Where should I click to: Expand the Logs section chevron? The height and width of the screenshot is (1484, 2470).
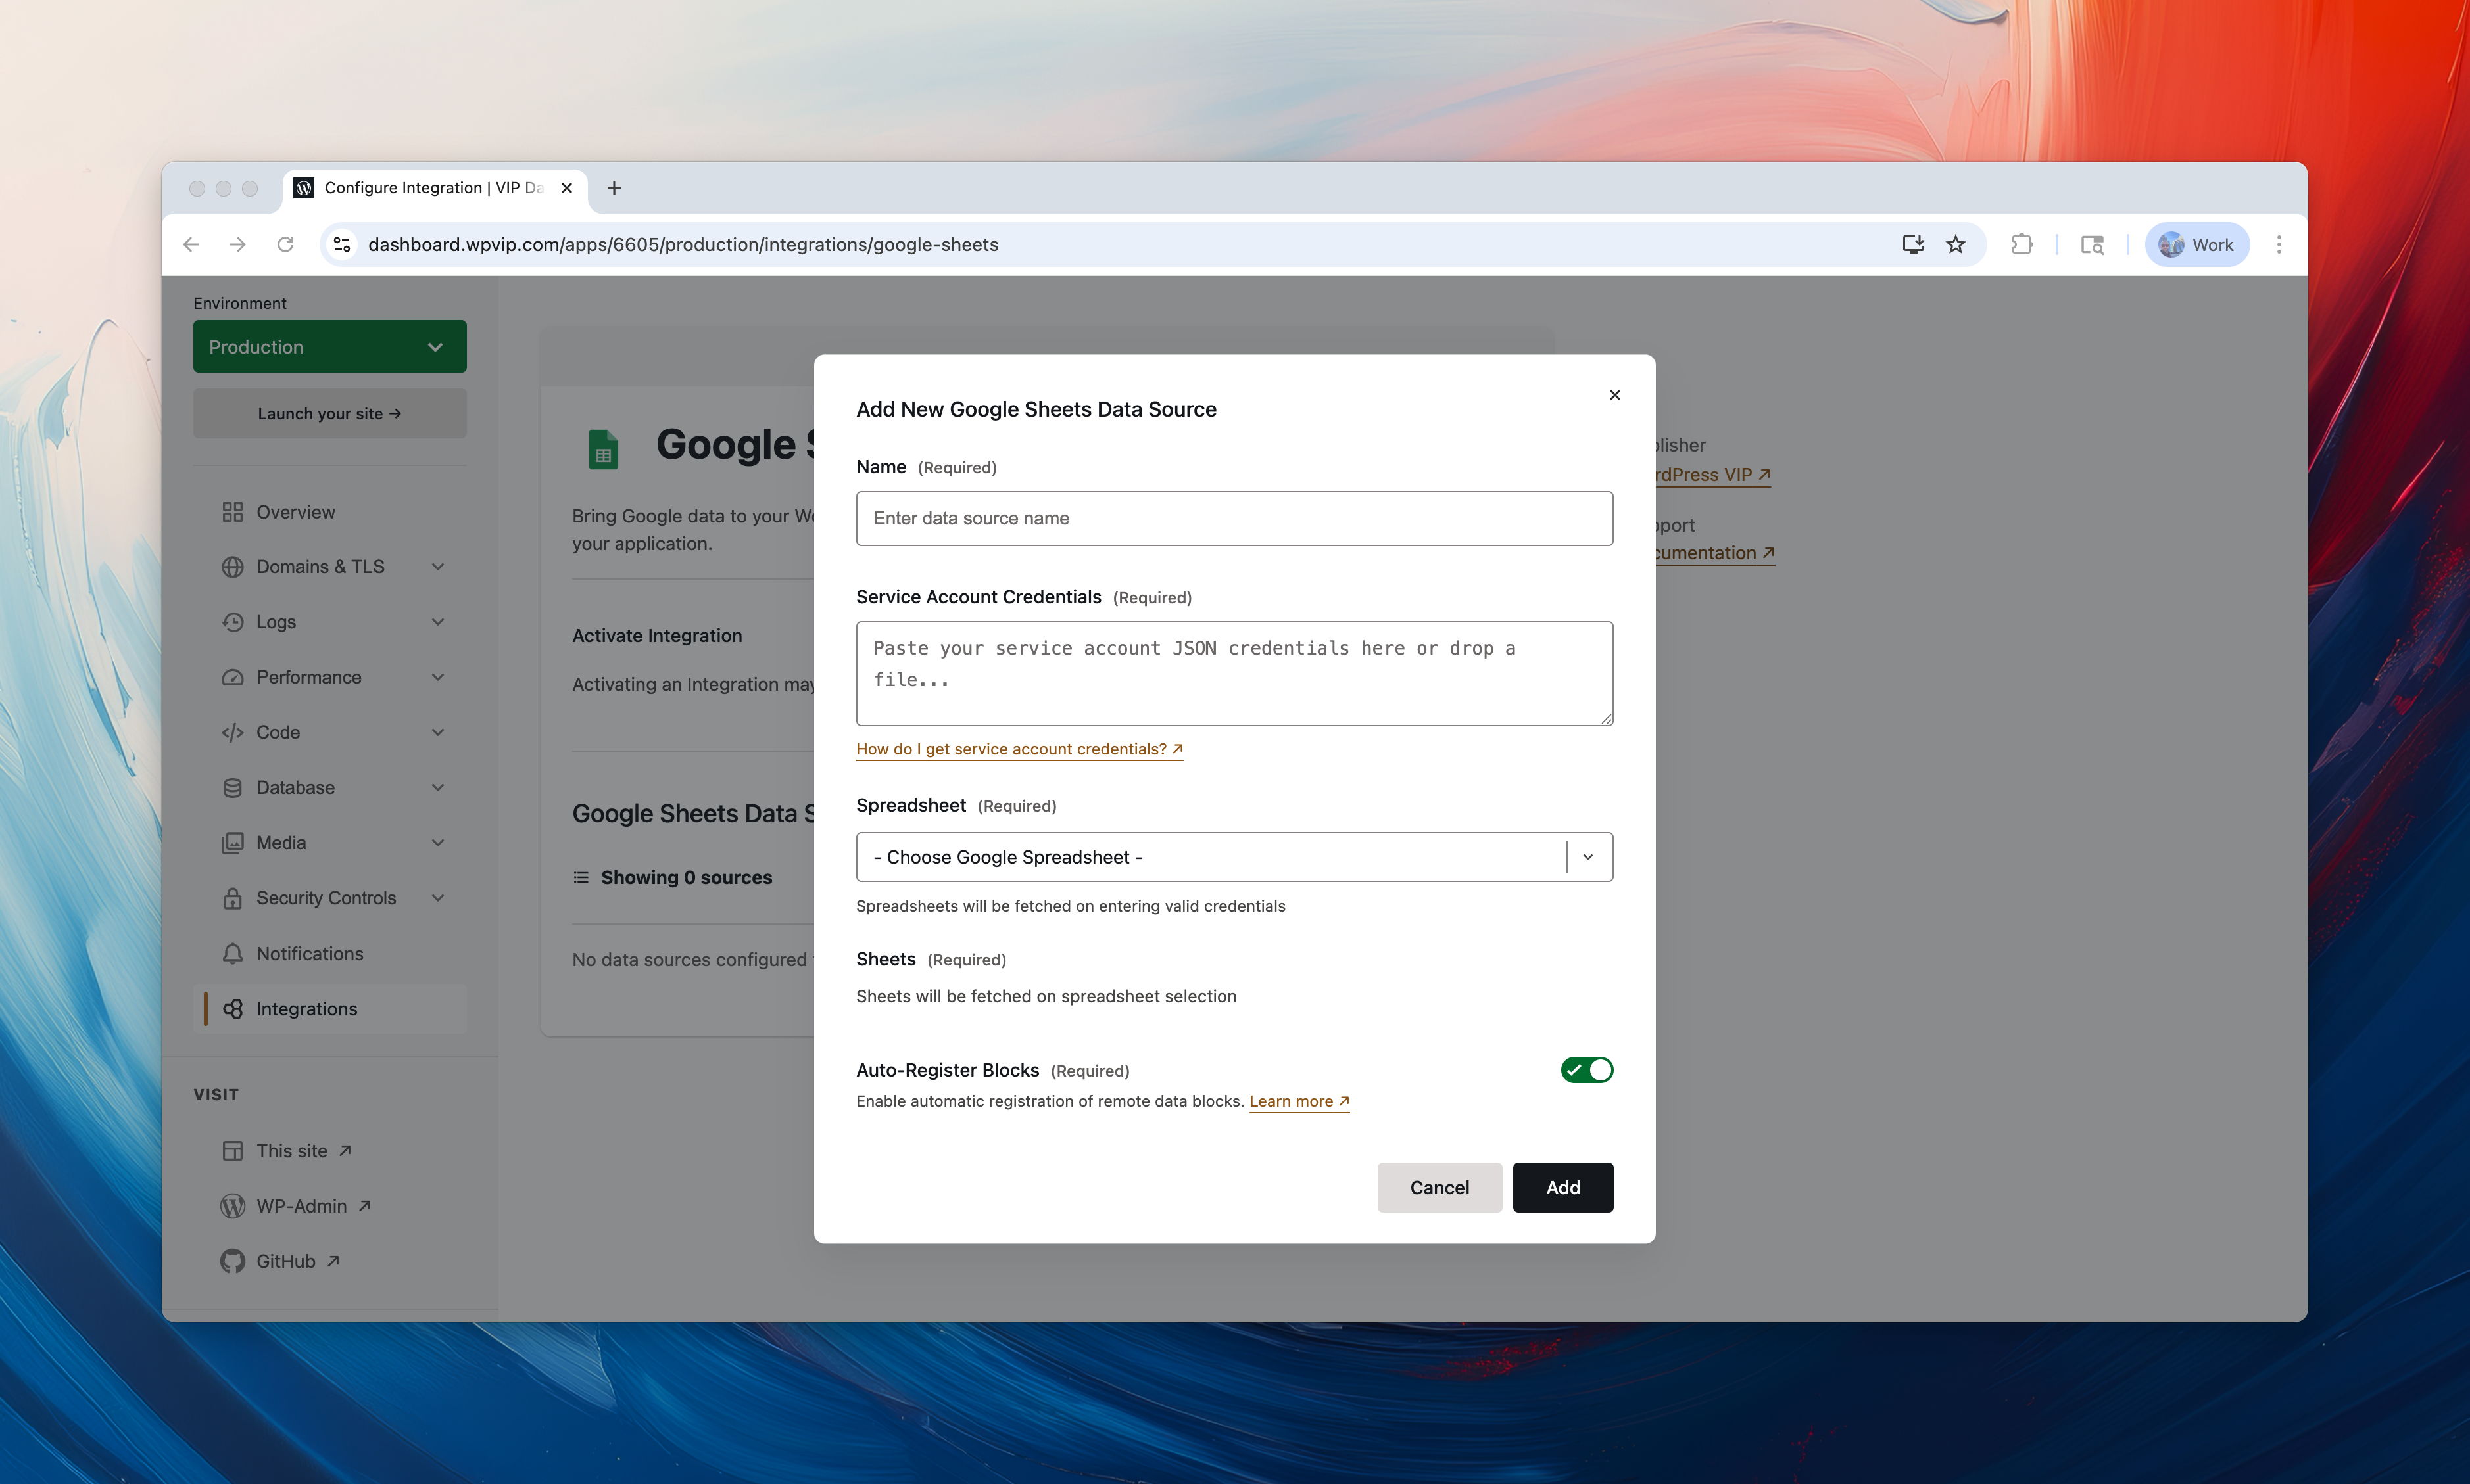(437, 622)
